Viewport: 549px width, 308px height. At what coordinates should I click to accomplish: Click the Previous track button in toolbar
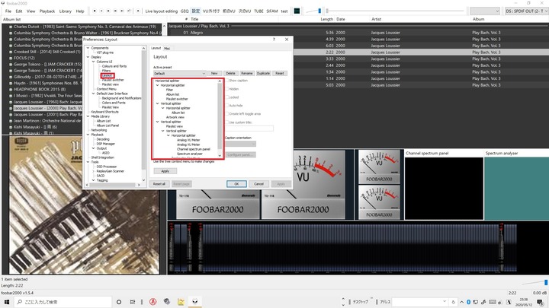coord(115,11)
